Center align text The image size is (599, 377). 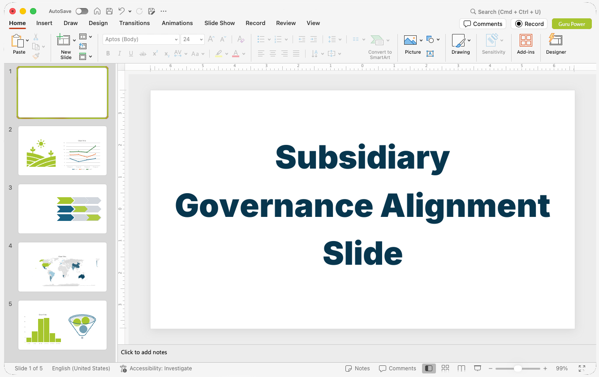(x=273, y=54)
